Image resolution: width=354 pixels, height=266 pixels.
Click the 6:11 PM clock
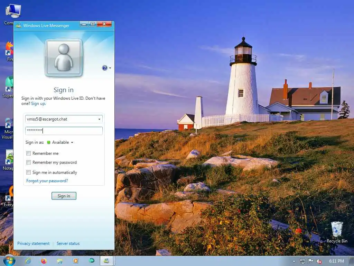336,261
